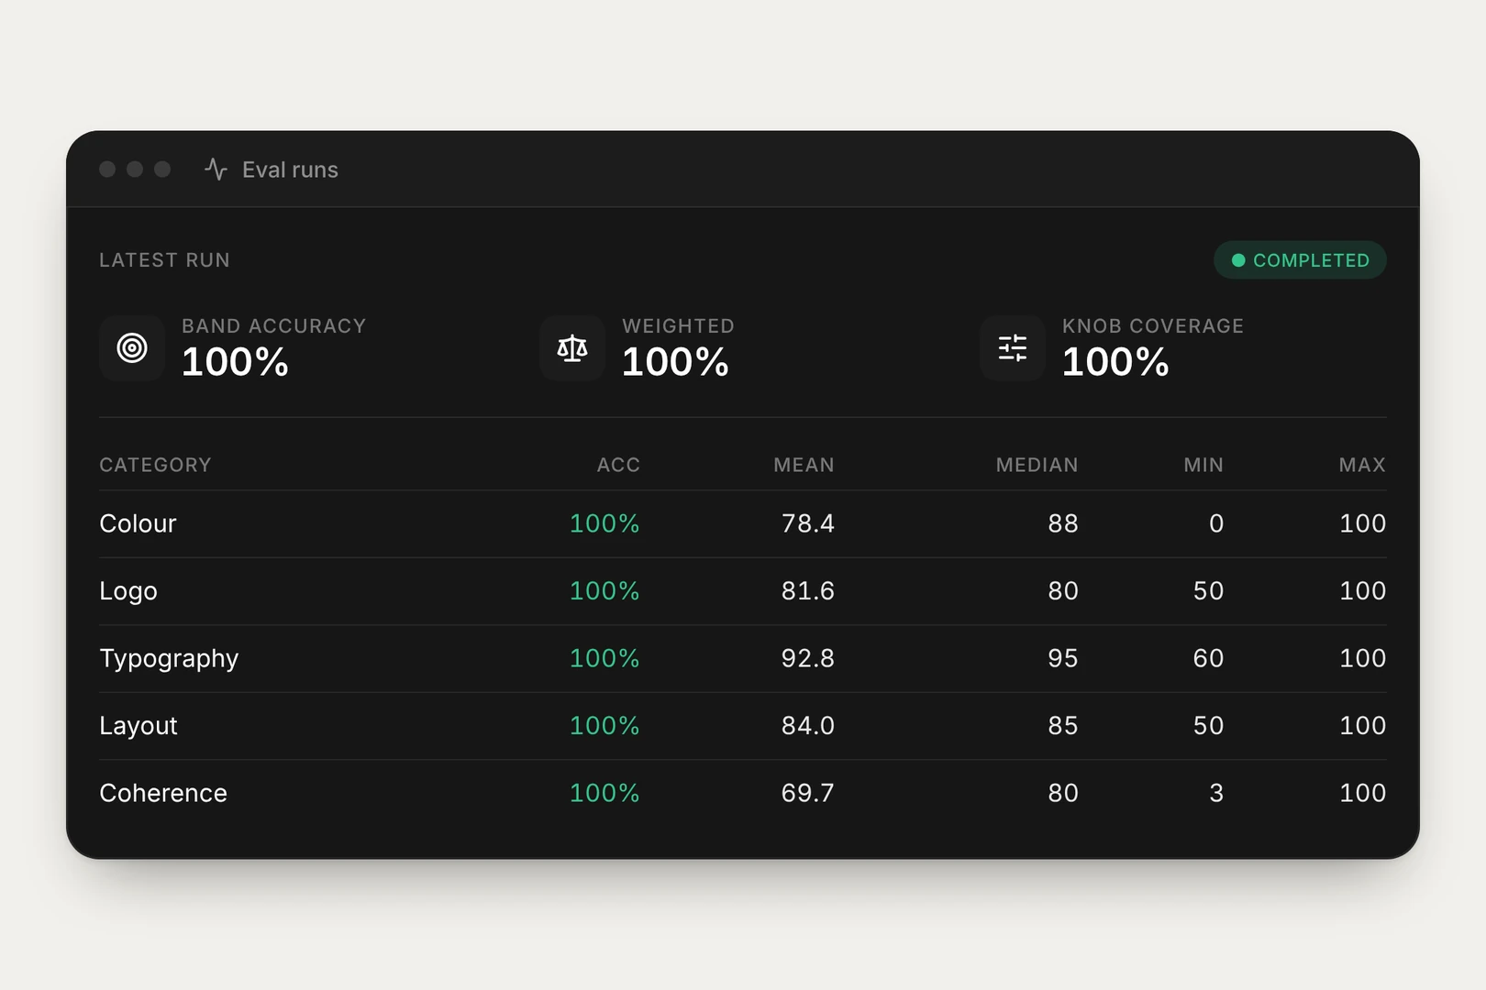The image size is (1486, 990).
Task: Sort by the MIN column header
Action: click(x=1203, y=465)
